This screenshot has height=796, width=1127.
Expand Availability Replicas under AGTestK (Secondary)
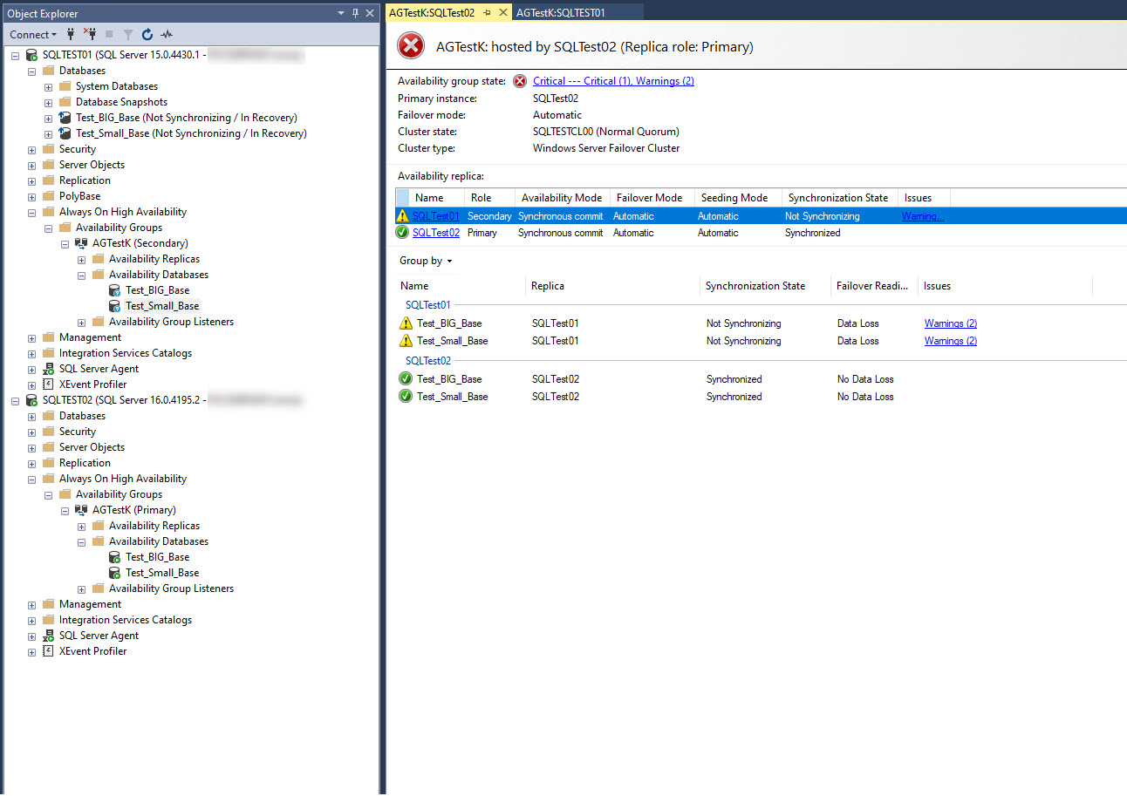pyautogui.click(x=82, y=259)
